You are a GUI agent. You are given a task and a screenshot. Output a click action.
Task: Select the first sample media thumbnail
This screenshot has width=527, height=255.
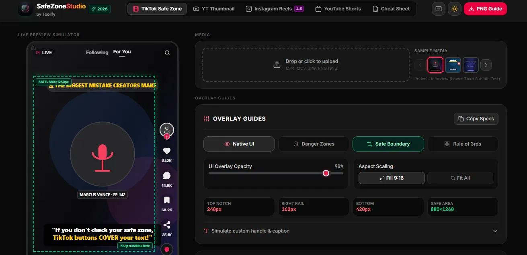(435, 65)
